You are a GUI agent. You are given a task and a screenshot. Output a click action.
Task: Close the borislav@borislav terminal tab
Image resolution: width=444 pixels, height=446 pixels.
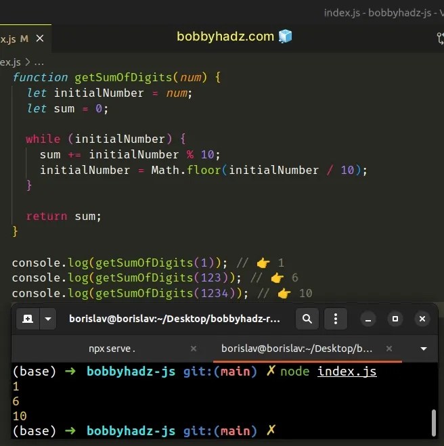389,349
